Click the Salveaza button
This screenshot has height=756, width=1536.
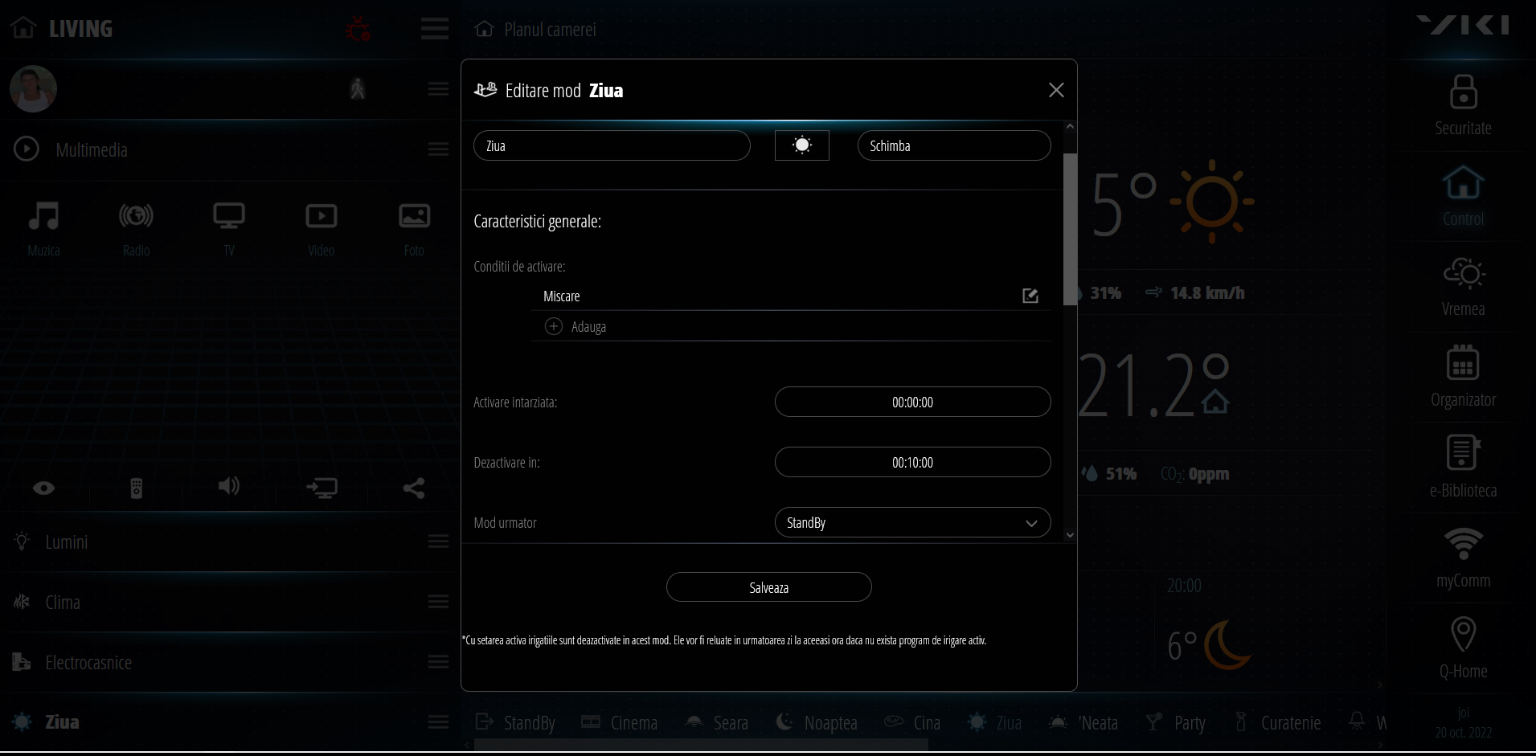768,587
